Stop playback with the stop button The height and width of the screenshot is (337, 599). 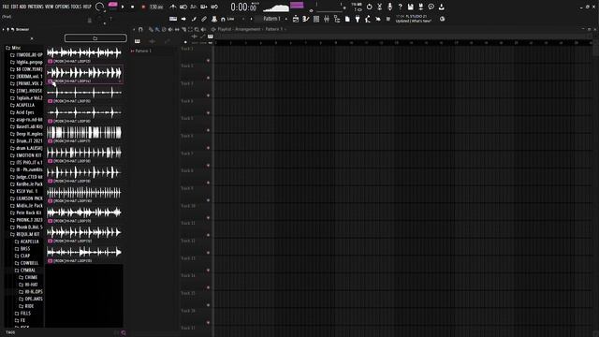(x=133, y=7)
